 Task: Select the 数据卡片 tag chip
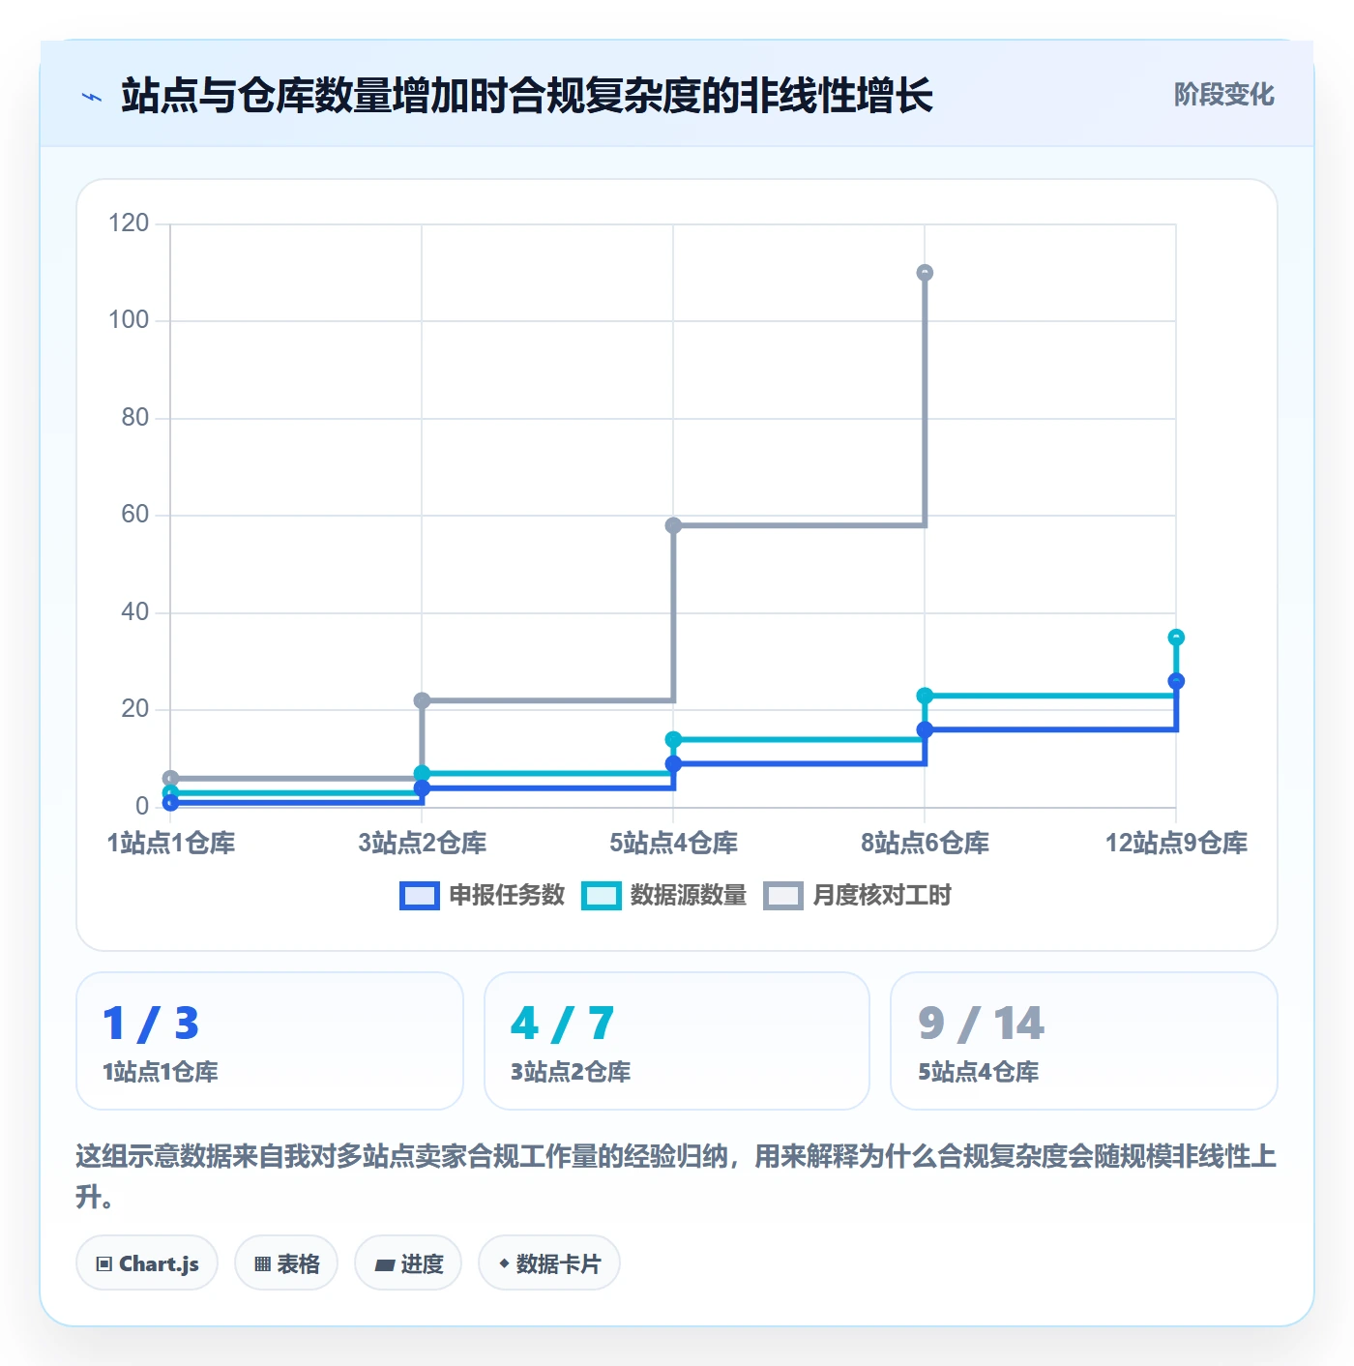click(x=549, y=1263)
